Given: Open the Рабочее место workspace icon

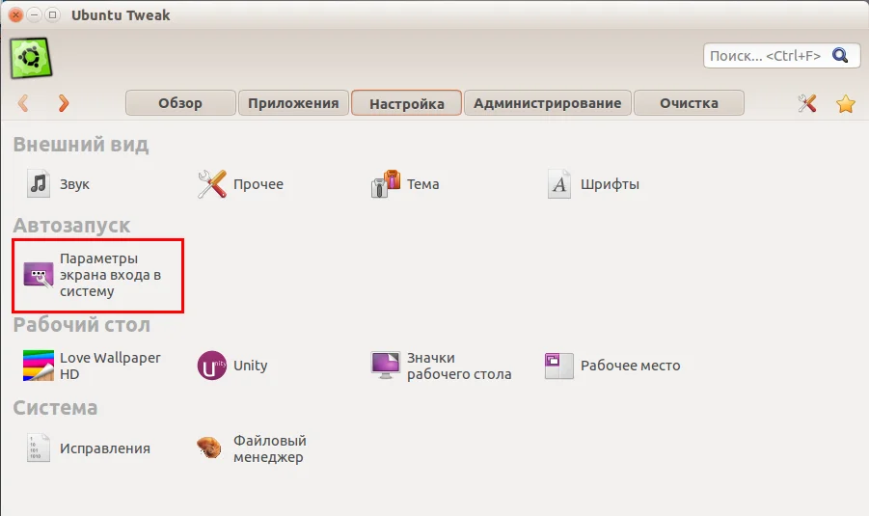Looking at the screenshot, I should coord(559,366).
